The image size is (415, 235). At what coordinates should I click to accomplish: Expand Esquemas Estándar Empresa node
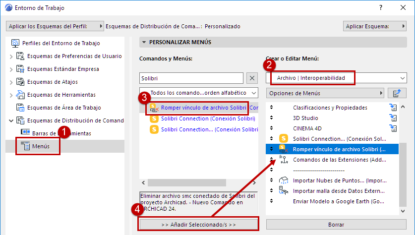[11, 69]
